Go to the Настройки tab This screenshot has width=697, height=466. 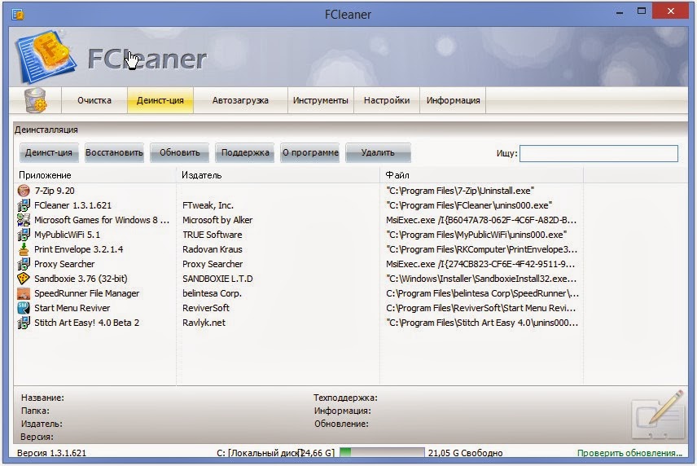387,100
